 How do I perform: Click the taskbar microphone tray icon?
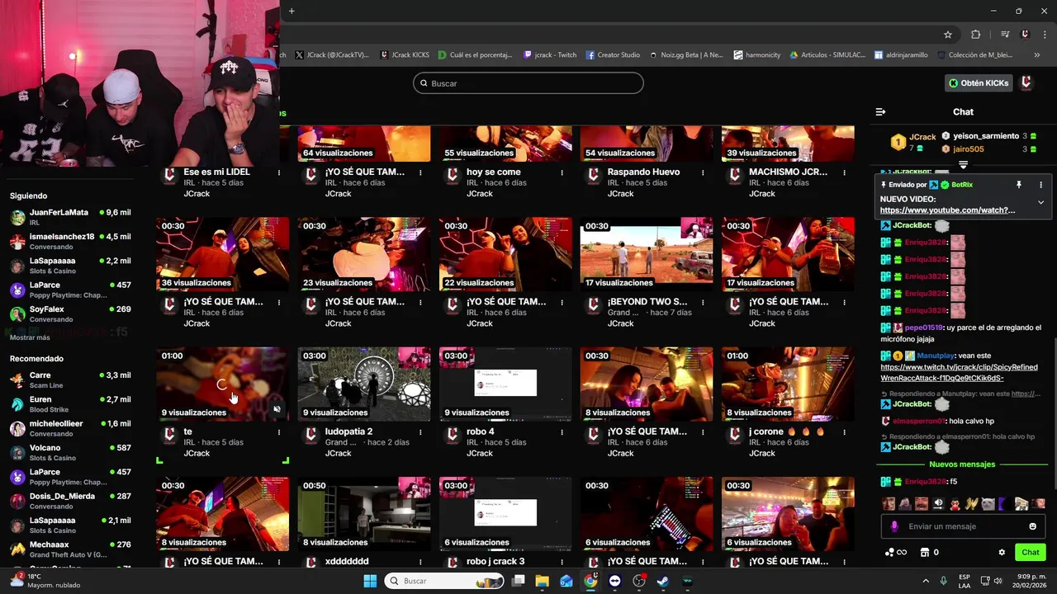pyautogui.click(x=943, y=581)
